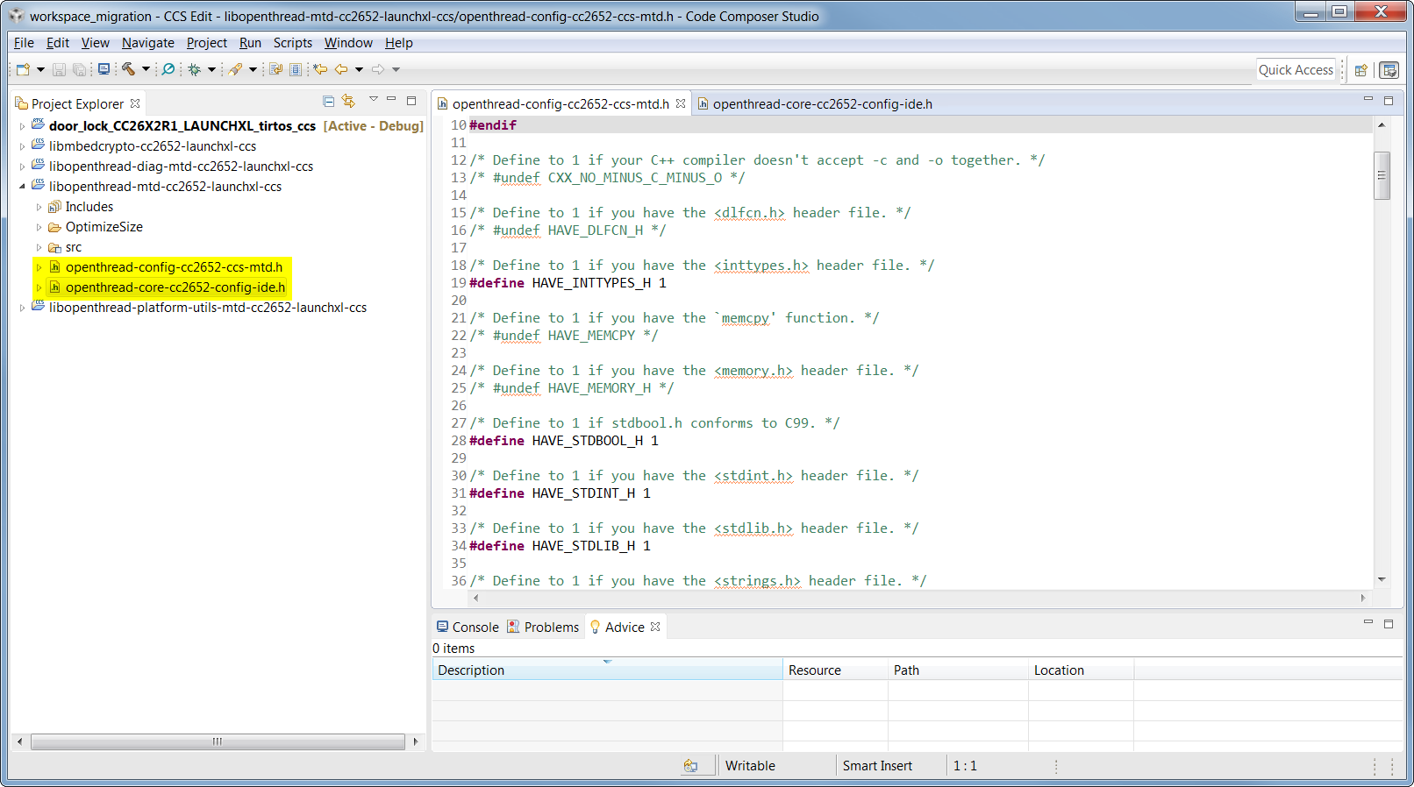This screenshot has width=1414, height=787.
Task: Close the Project Explorer view tab
Action: click(135, 103)
